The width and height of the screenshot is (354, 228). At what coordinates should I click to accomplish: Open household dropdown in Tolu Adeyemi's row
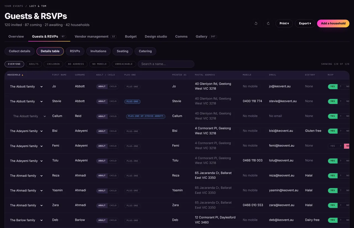[x=26, y=161]
